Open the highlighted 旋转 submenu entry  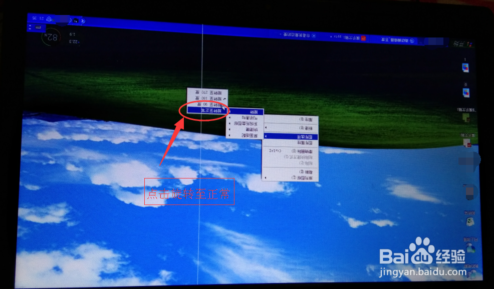point(245,112)
